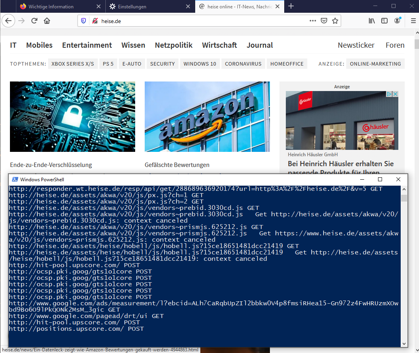Open page actions three-dot menu
The image size is (419, 353).
pos(313,21)
